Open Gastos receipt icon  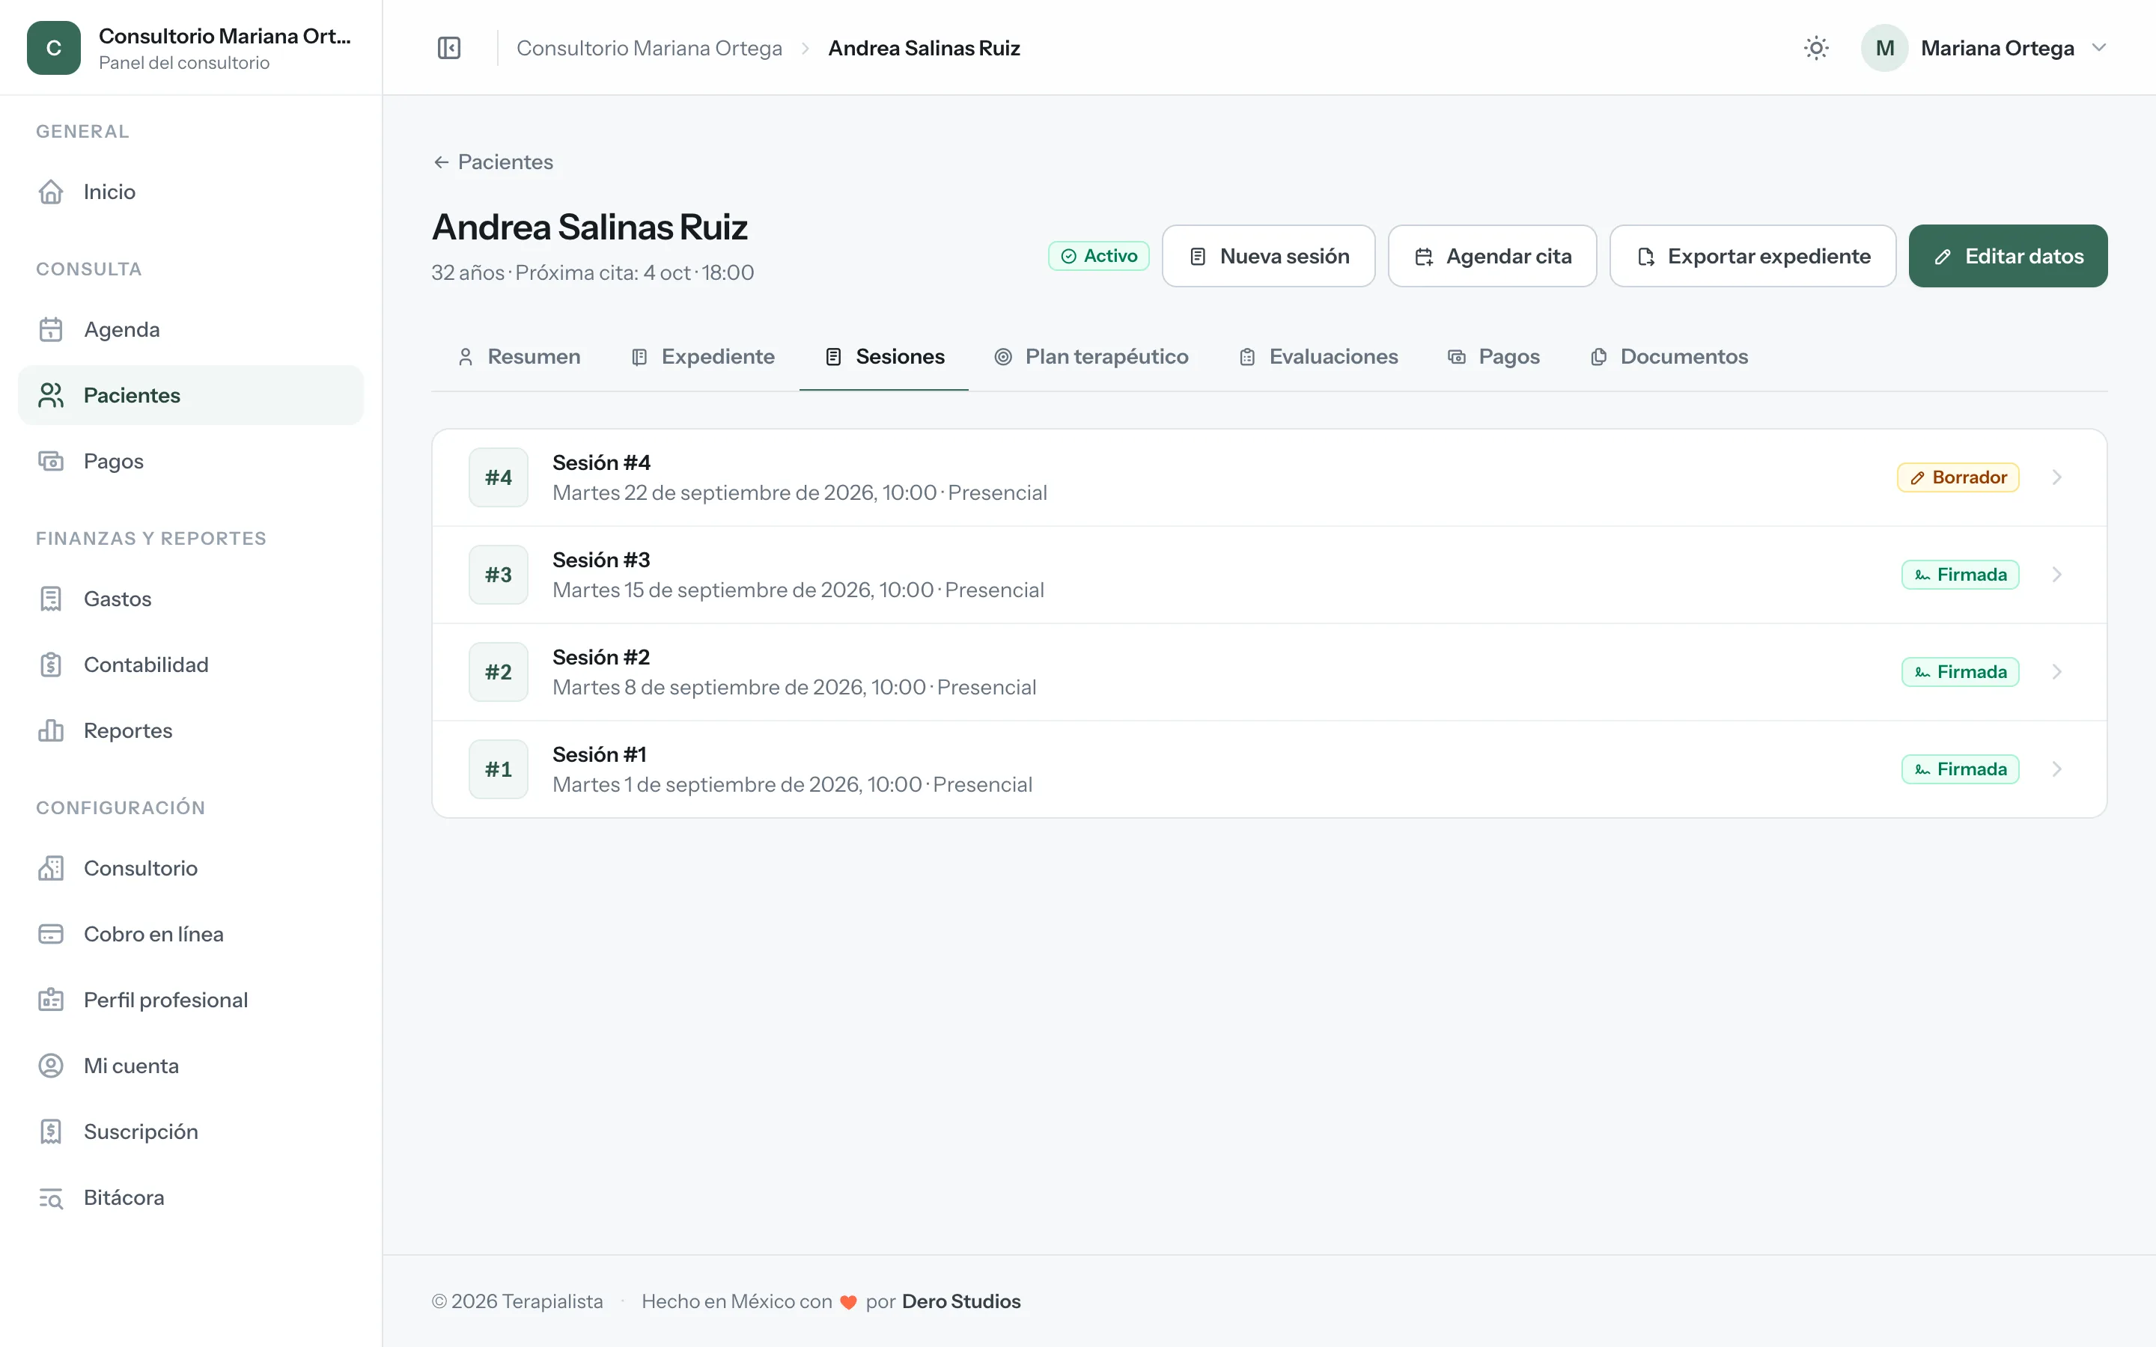(51, 599)
